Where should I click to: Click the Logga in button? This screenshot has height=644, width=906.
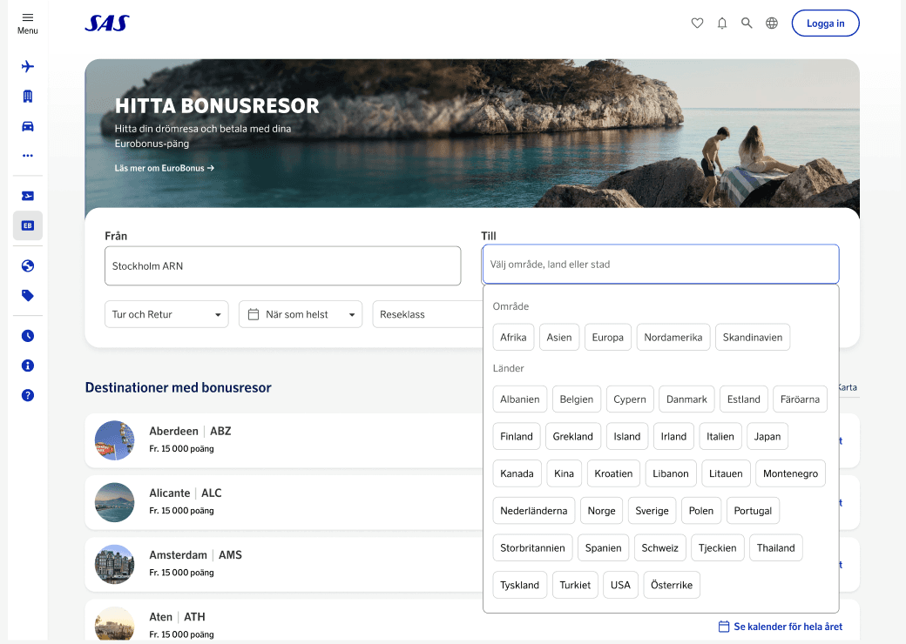coord(825,23)
